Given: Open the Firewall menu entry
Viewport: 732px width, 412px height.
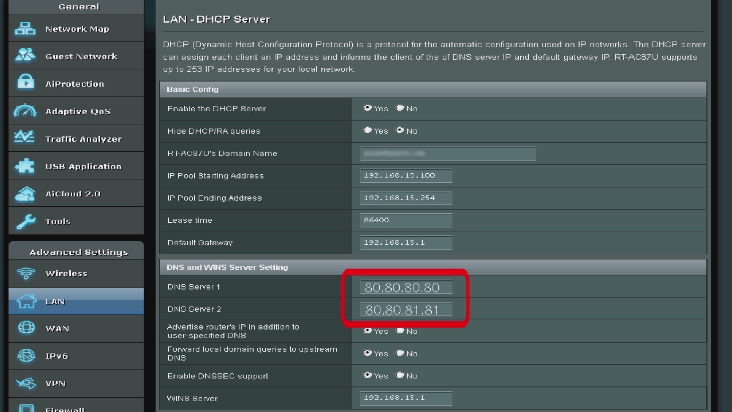Looking at the screenshot, I should pyautogui.click(x=76, y=405).
